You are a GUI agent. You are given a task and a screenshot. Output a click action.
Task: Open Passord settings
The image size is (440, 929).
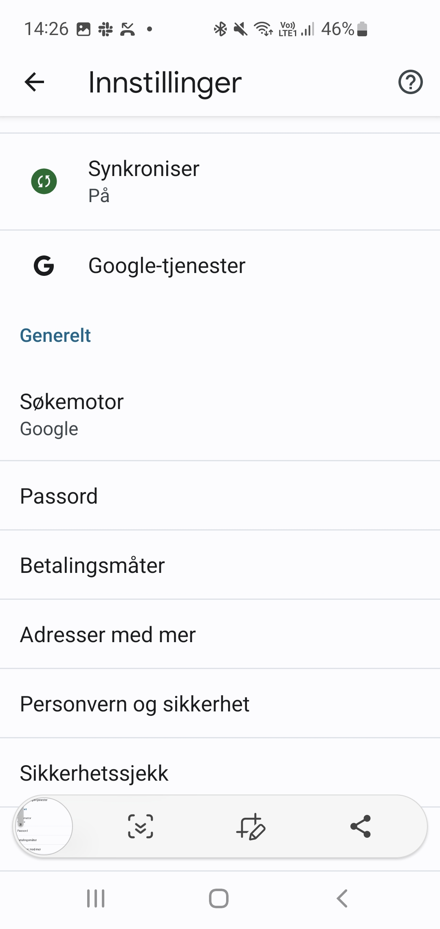[220, 496]
